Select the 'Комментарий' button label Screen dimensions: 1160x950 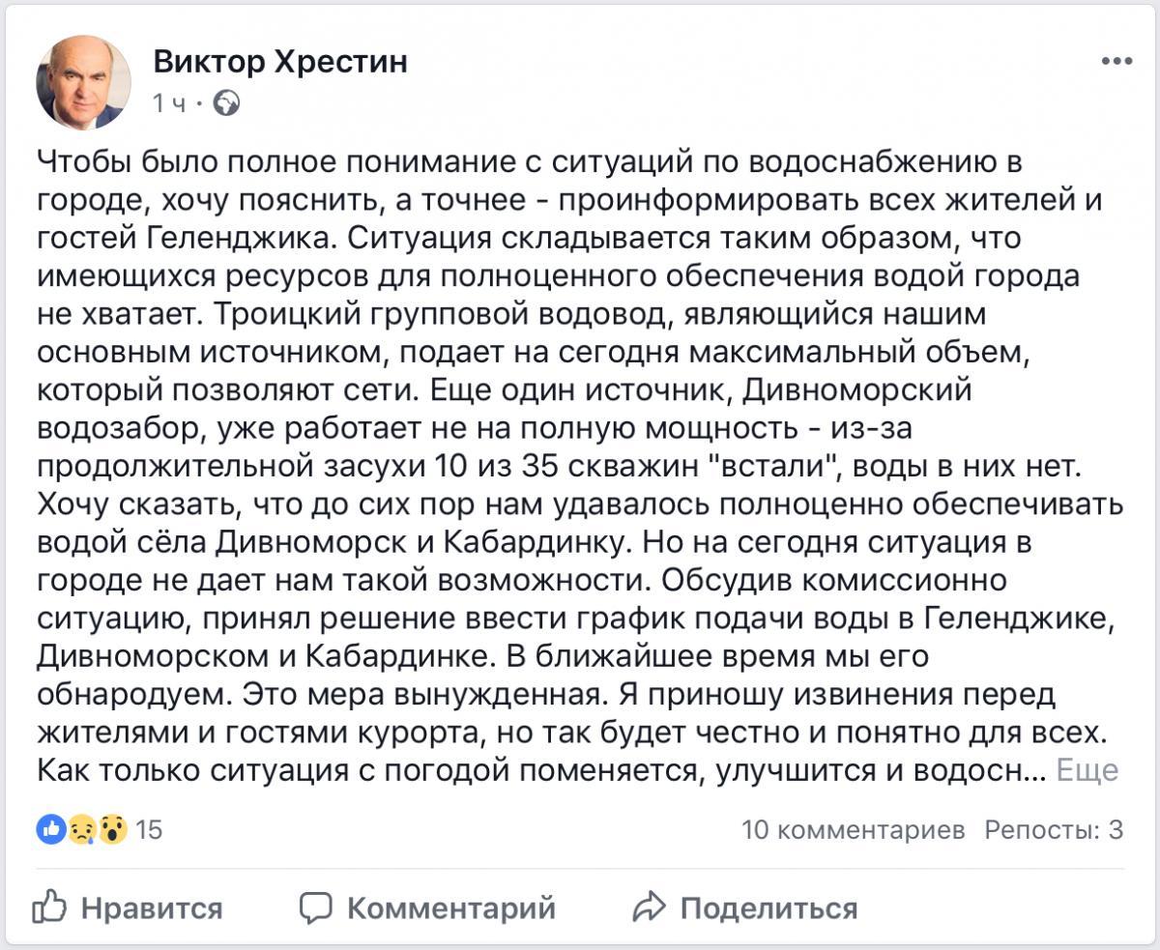(451, 908)
